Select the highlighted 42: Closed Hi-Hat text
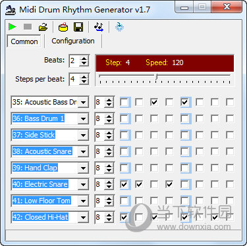Viewport: 247px width, 246px height. click(x=40, y=217)
